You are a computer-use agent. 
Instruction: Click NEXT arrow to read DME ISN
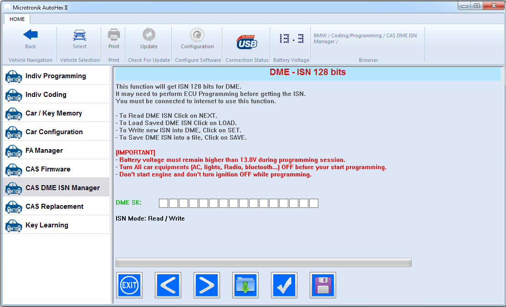tap(207, 285)
